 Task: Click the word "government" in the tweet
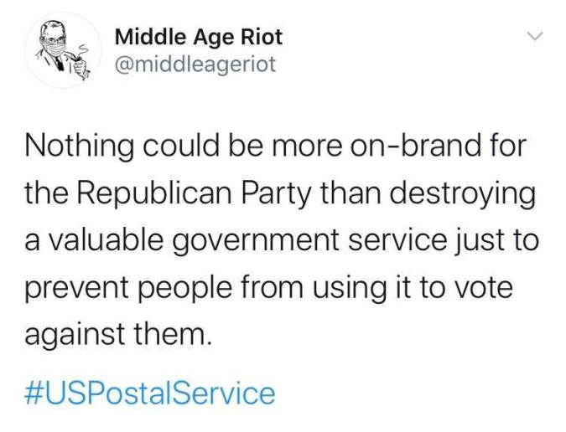[256, 241]
